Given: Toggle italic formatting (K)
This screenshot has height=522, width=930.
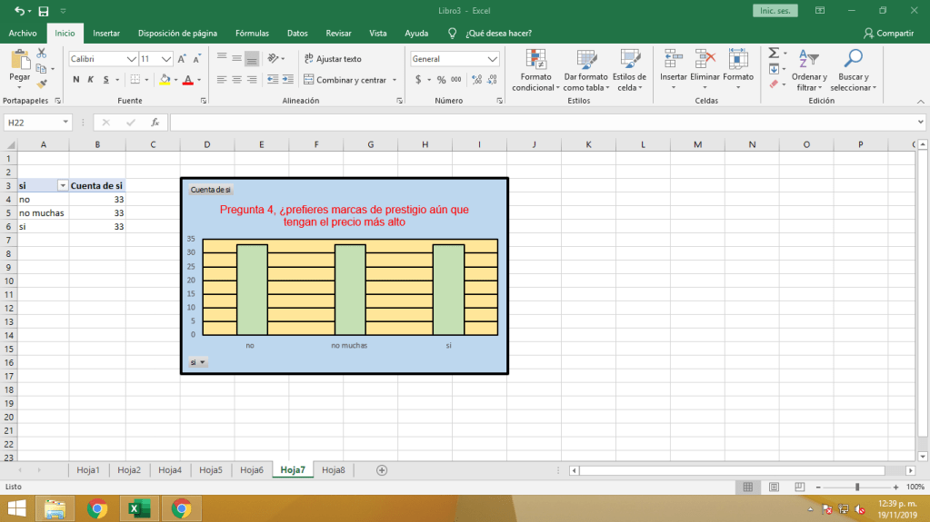Looking at the screenshot, I should (91, 80).
